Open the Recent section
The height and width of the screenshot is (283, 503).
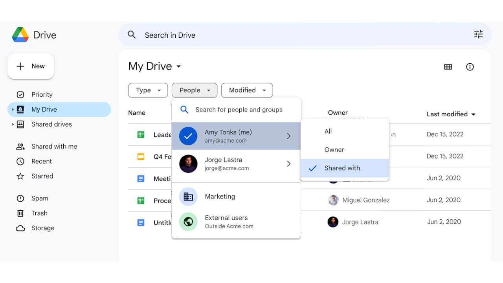point(41,161)
